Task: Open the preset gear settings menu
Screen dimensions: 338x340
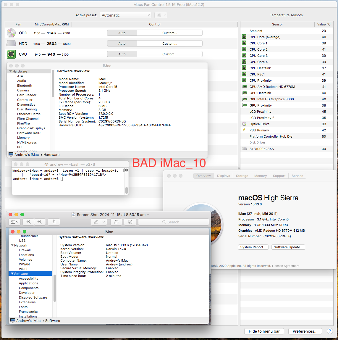Action: [161, 15]
